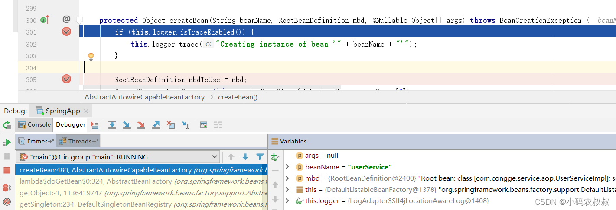Expand the this.logger watch
Image resolution: width=616 pixels, height=210 pixels.
tap(287, 200)
